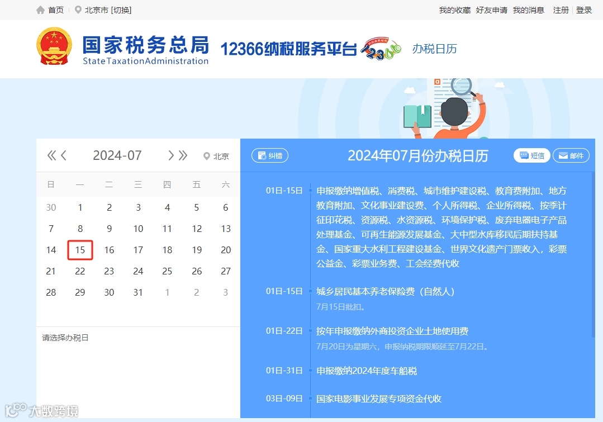The image size is (603, 422).
Task: Open the 纠错 error correction button
Action: coord(269,155)
